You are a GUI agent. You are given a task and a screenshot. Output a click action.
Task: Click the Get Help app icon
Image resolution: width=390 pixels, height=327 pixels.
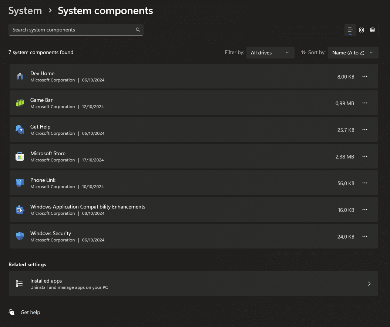20,130
